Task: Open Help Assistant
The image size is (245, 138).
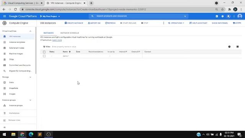Action: click(x=198, y=23)
